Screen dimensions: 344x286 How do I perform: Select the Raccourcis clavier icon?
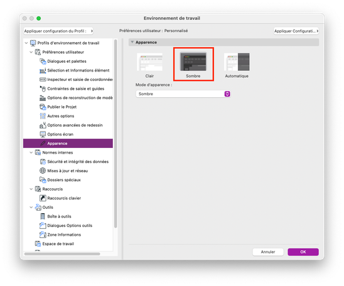pos(43,198)
